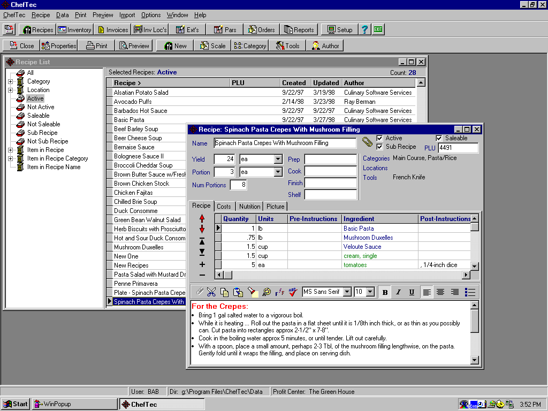Open the Import menu

pyautogui.click(x=127, y=15)
